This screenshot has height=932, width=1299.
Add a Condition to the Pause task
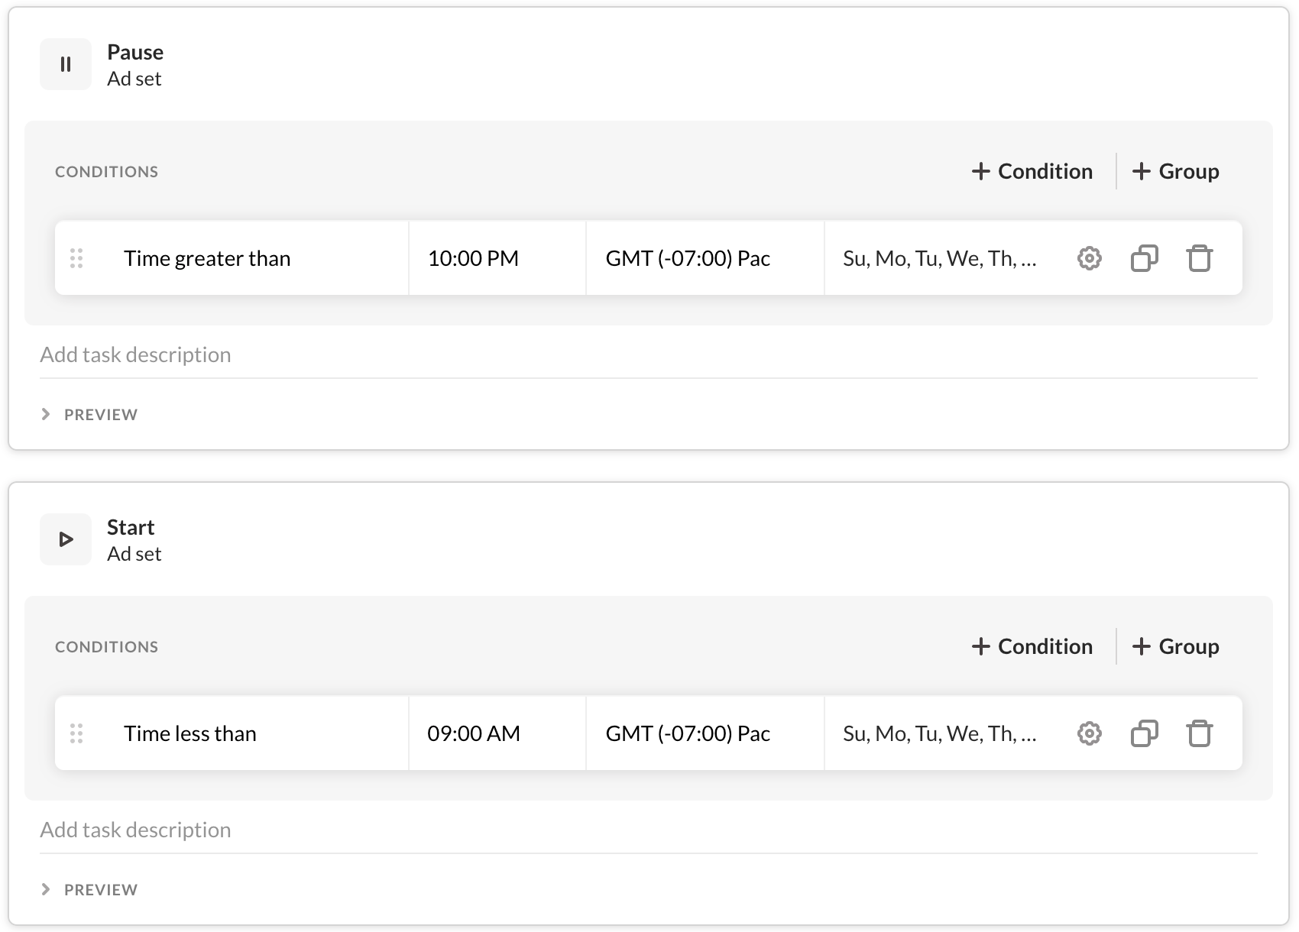pyautogui.click(x=1032, y=171)
